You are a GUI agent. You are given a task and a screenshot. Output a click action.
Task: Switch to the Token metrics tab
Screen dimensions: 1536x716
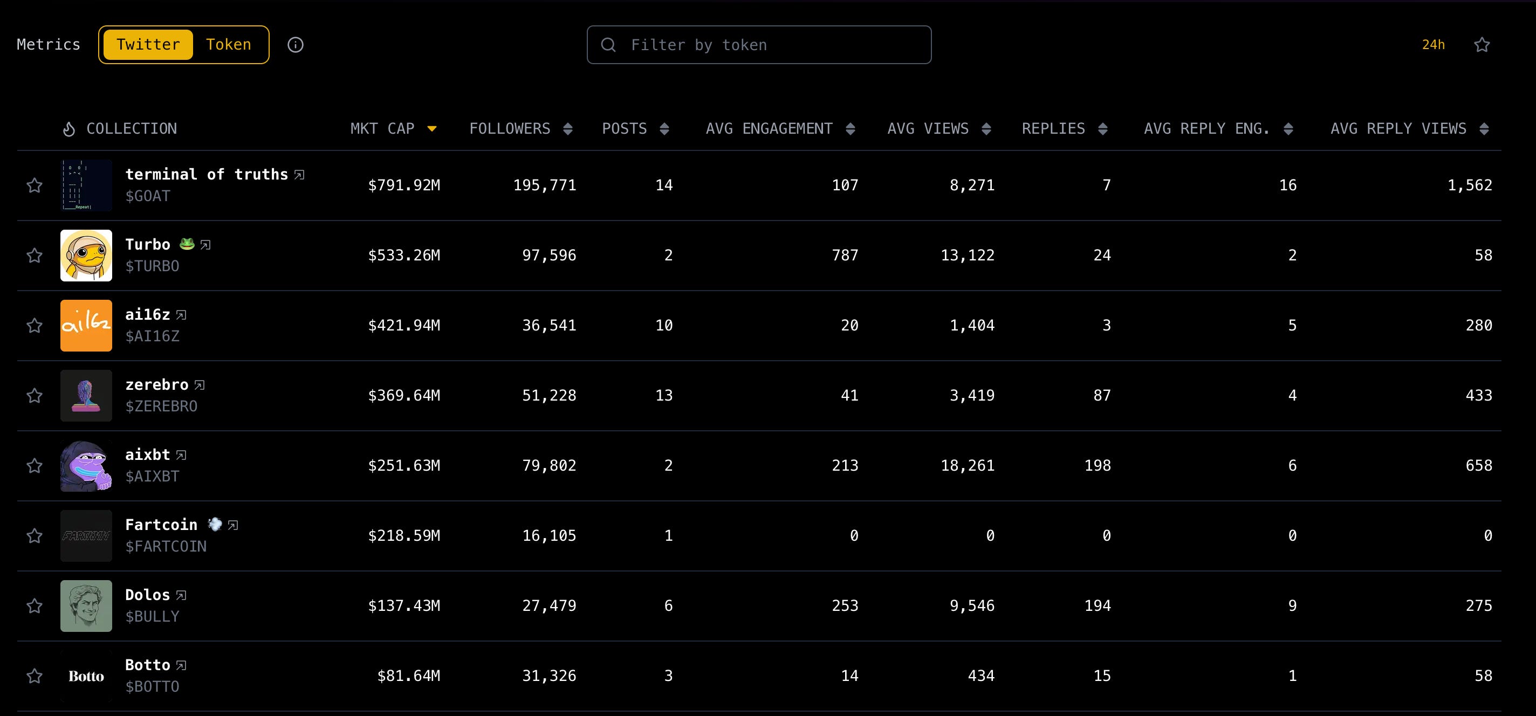[228, 45]
